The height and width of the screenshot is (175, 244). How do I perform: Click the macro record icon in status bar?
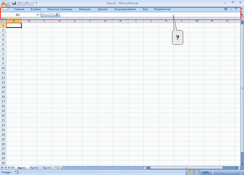tap(17, 172)
